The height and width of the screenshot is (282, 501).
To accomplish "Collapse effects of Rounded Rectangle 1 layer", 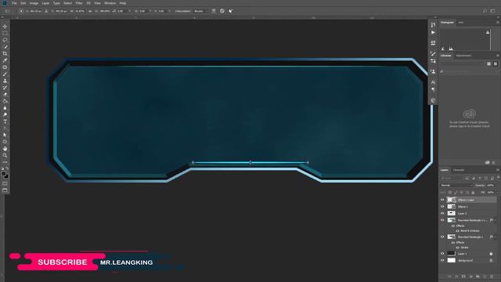I will 496,237.
